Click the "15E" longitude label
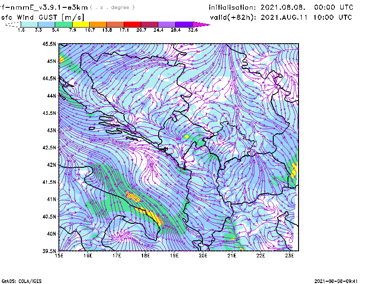368x284 pixels. pos(59,256)
